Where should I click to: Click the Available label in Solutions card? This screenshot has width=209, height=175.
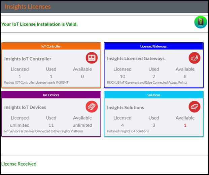(x=185, y=118)
